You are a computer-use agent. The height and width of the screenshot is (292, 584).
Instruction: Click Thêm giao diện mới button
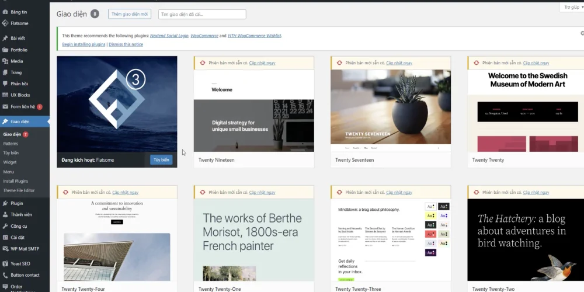pyautogui.click(x=130, y=14)
